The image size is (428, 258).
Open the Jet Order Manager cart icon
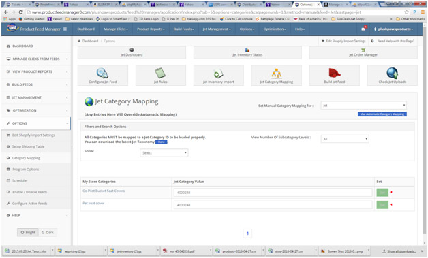tap(363, 50)
